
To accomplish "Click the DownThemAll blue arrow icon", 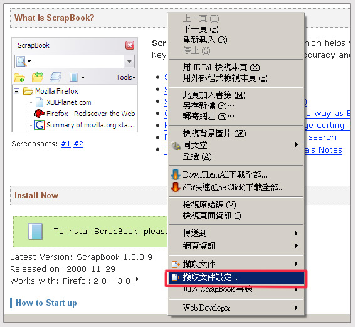I will click(x=175, y=174).
